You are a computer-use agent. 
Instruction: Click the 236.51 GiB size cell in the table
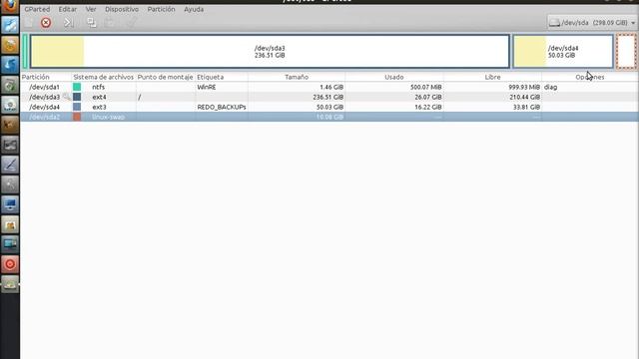328,97
